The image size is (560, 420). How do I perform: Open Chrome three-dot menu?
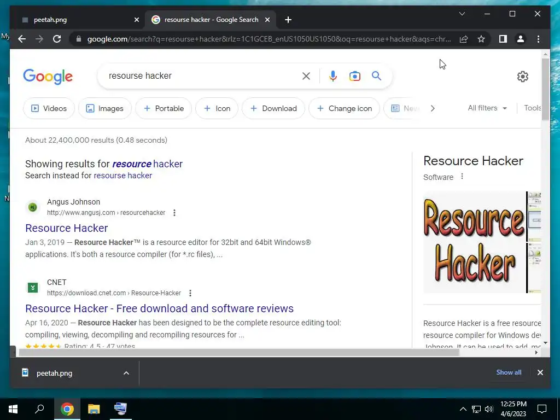538,39
